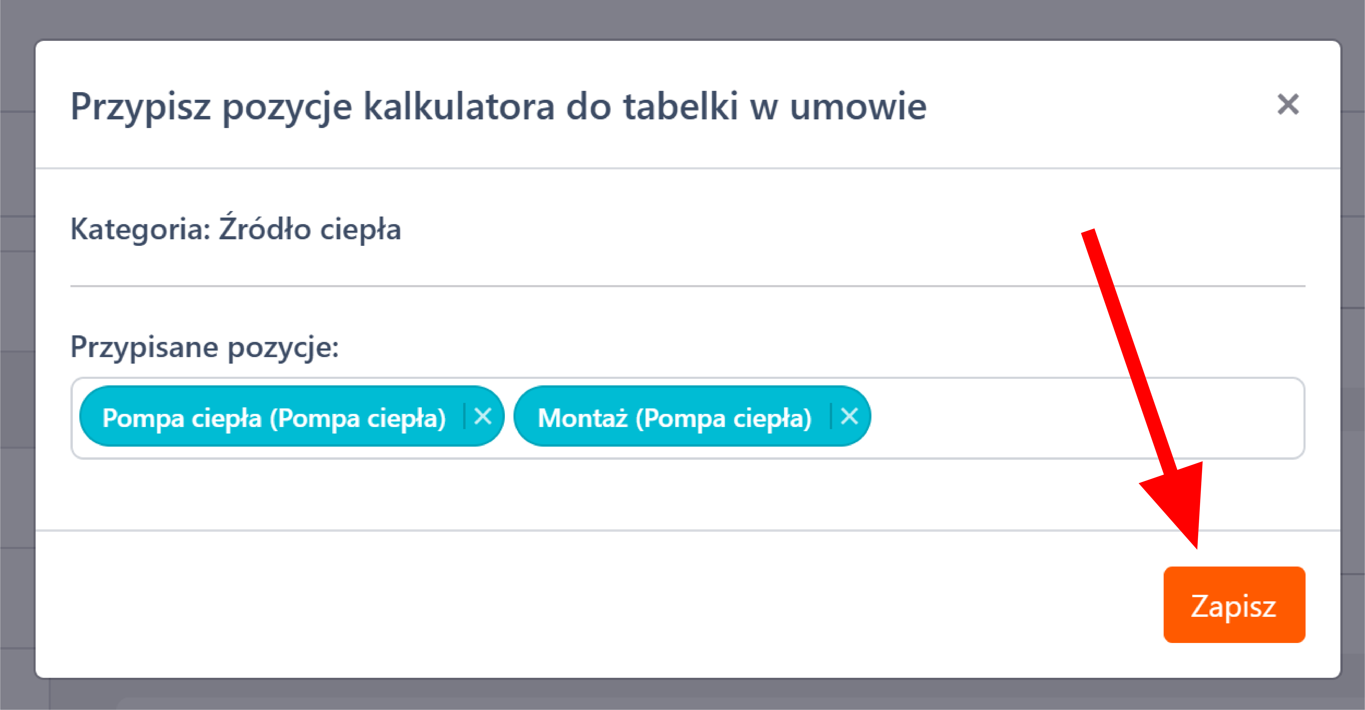Remove the "Montaż (Pompa ciepła)" tag
This screenshot has width=1365, height=710.
(849, 417)
